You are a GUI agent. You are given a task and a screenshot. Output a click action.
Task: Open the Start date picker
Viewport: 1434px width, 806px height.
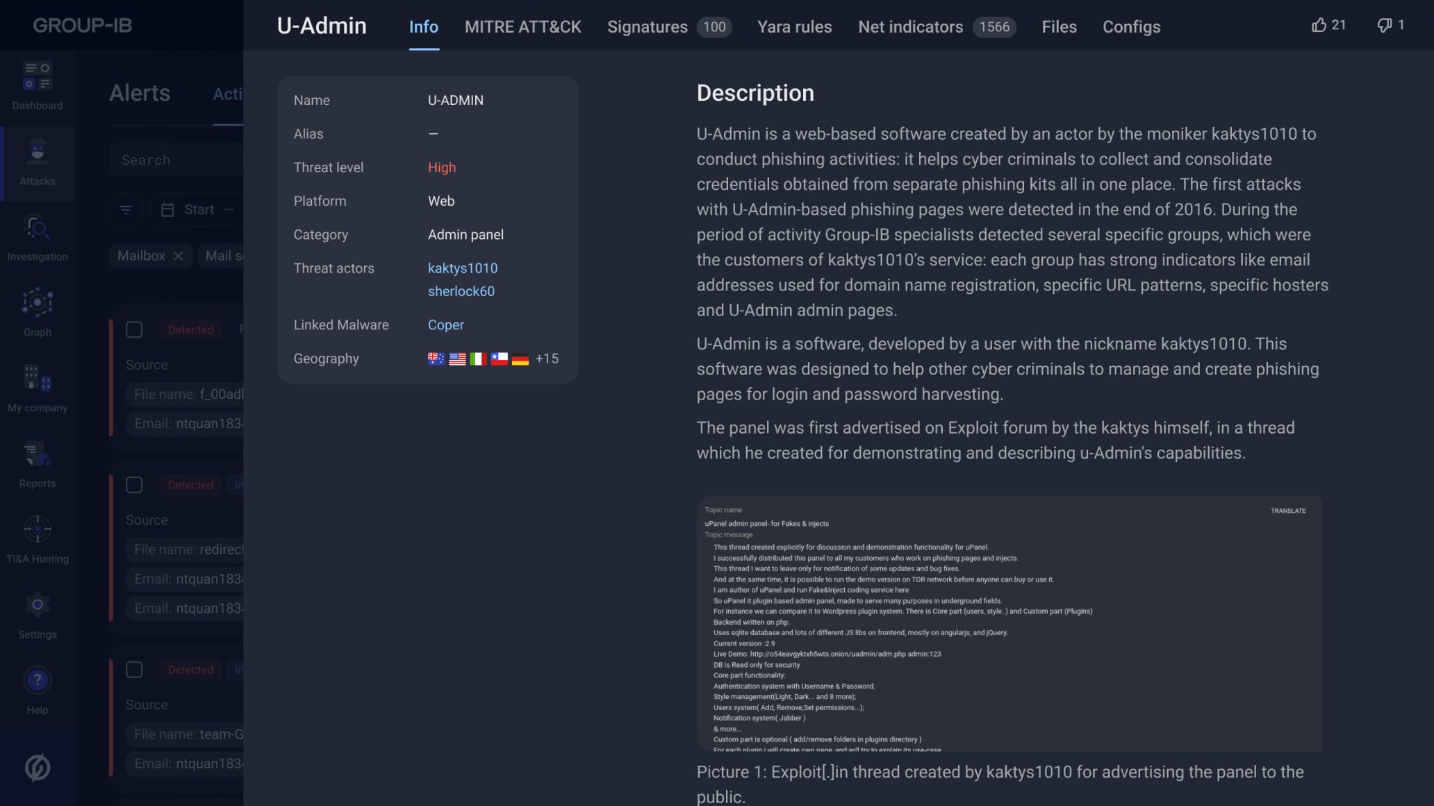pyautogui.click(x=197, y=210)
